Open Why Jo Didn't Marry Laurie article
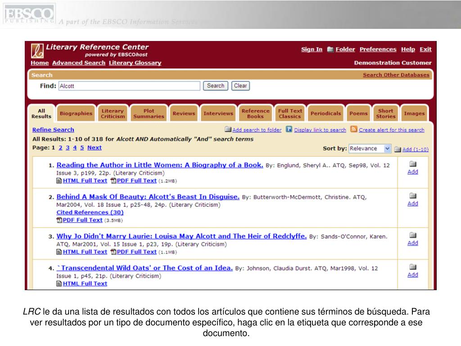 (x=181, y=236)
